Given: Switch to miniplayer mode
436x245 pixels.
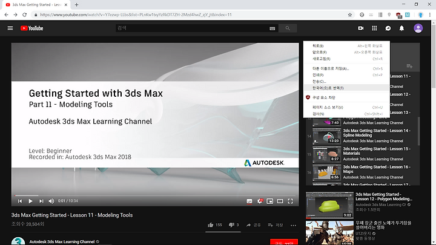Looking at the screenshot, I should [x=269, y=201].
